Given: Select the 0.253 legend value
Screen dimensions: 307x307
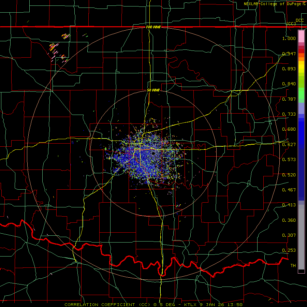Looking at the screenshot, I should click(289, 250).
